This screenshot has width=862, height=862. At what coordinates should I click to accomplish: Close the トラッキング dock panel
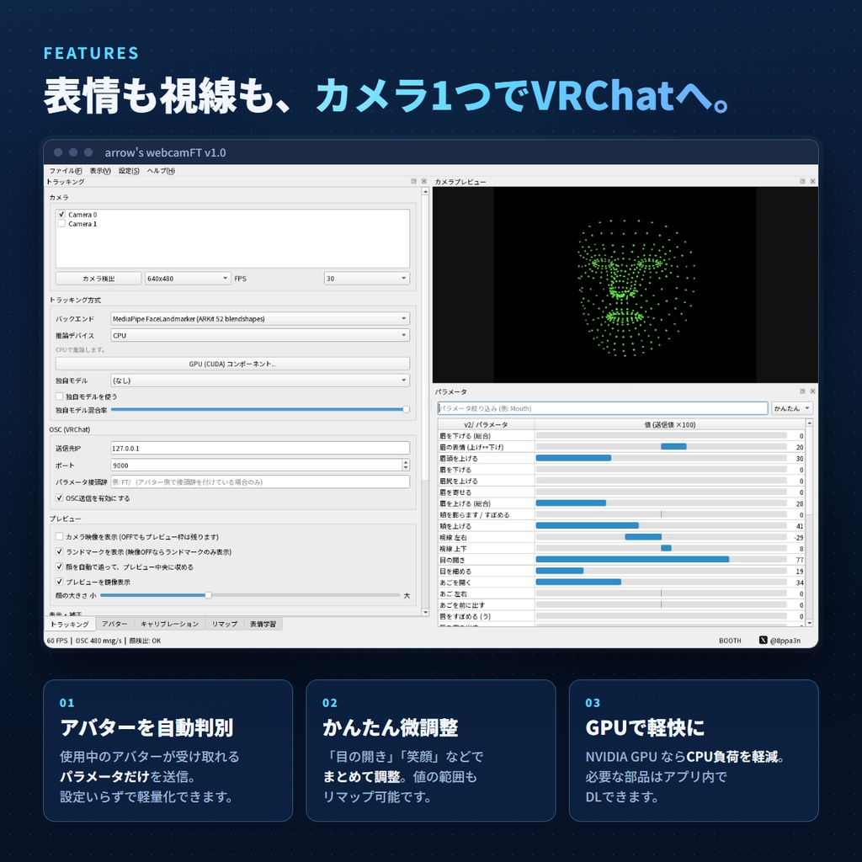pyautogui.click(x=424, y=182)
